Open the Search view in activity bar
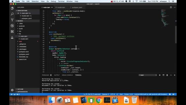Image resolution: width=186 pixels, height=105 pixels. (x=12, y=14)
